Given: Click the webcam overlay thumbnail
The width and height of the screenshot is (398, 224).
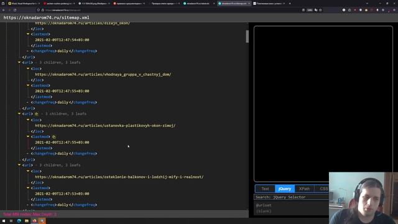Looking at the screenshot, I should point(363,198).
